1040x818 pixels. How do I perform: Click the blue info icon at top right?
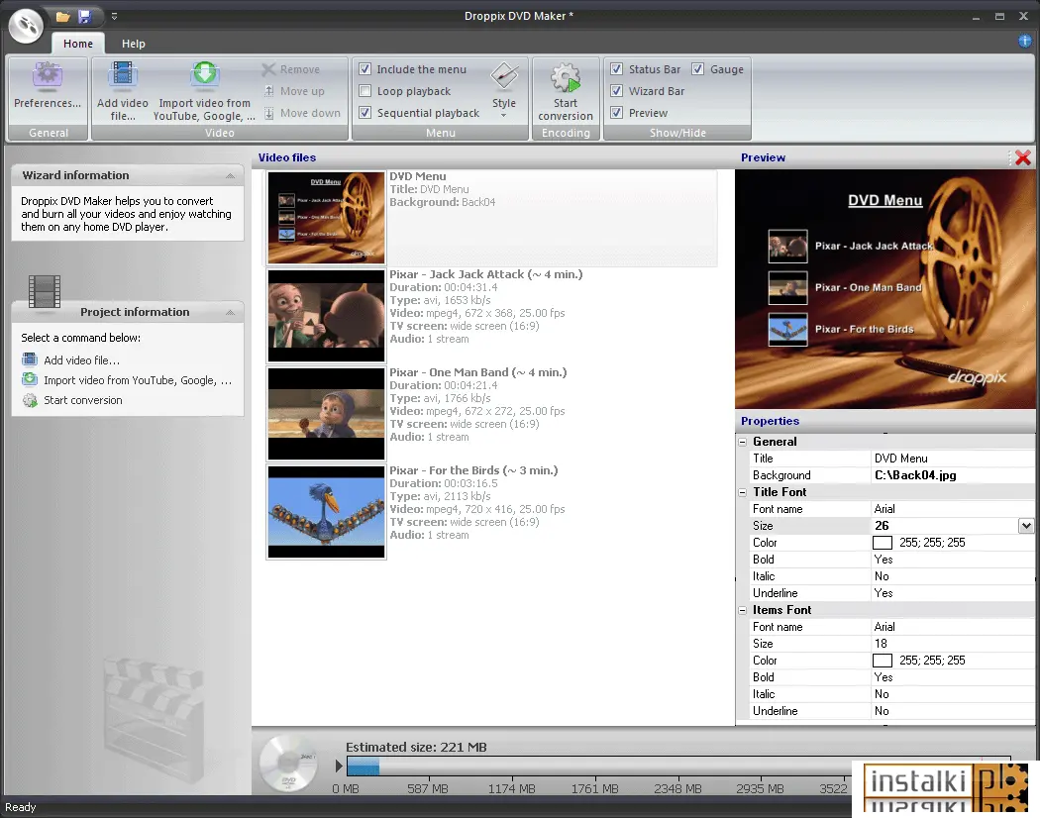coord(1025,42)
